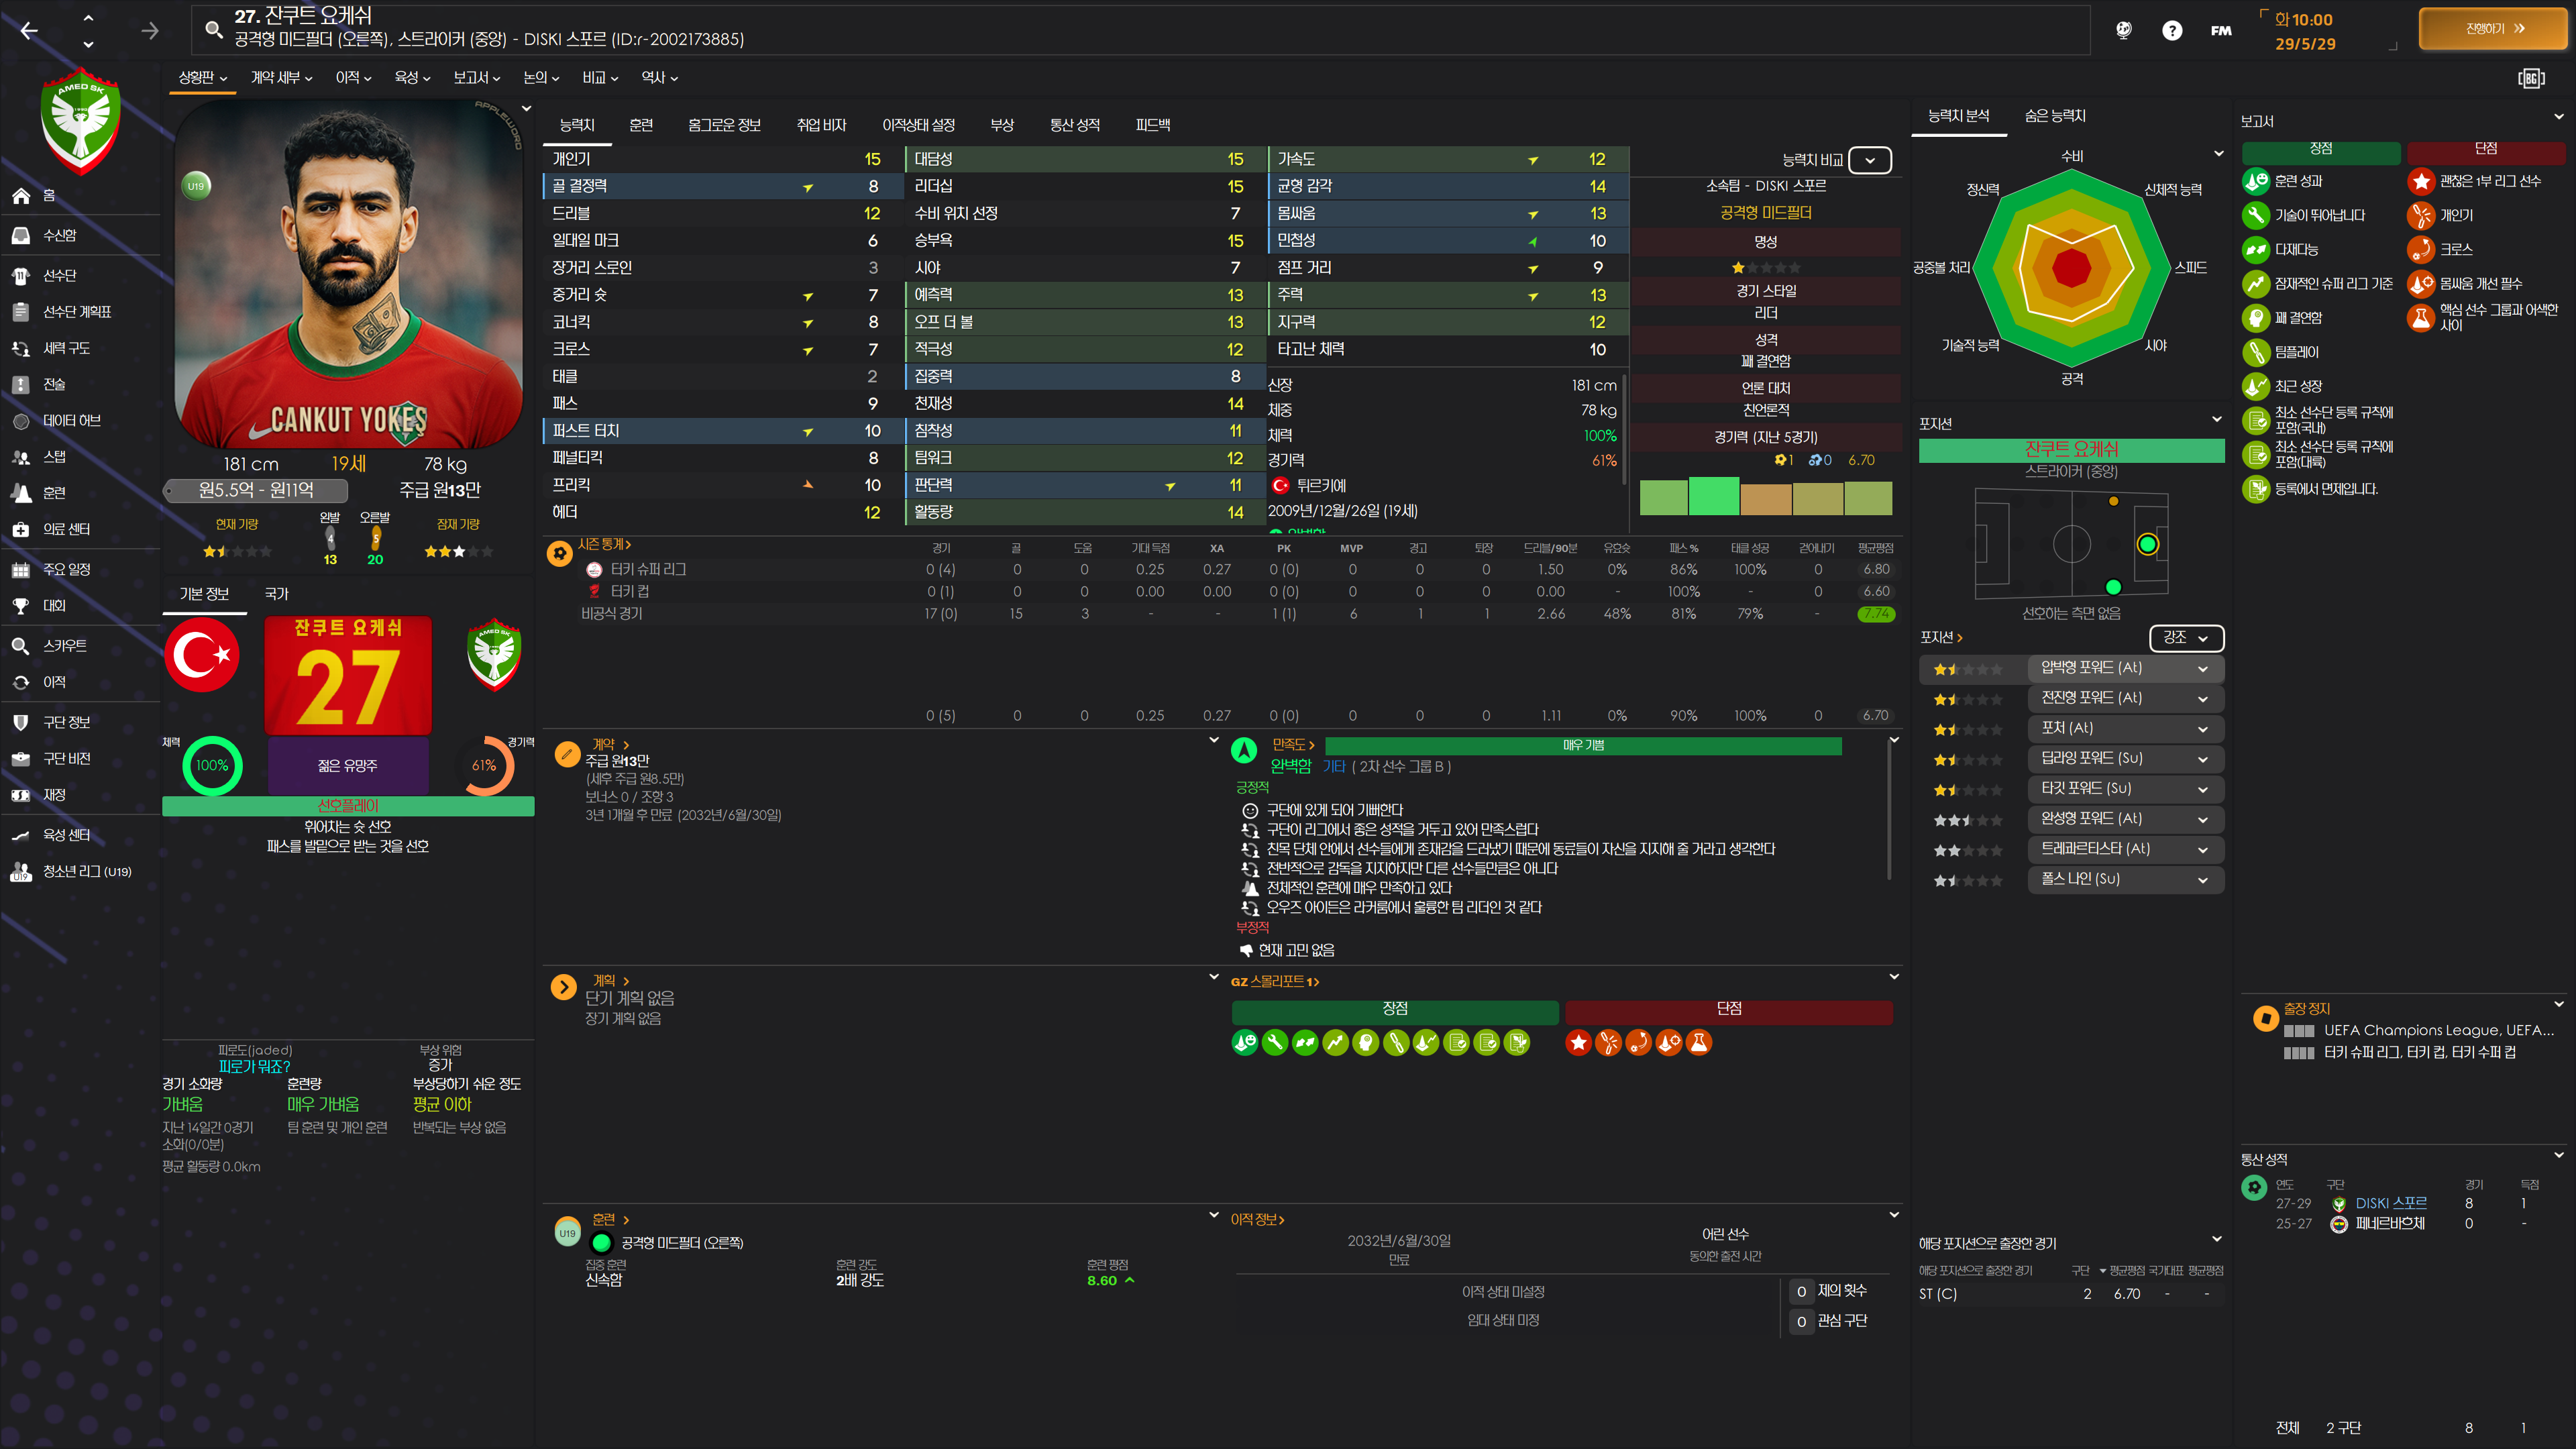Image resolution: width=2576 pixels, height=1449 pixels.
Task: Select the 국가 info toggle tab
Action: (276, 593)
